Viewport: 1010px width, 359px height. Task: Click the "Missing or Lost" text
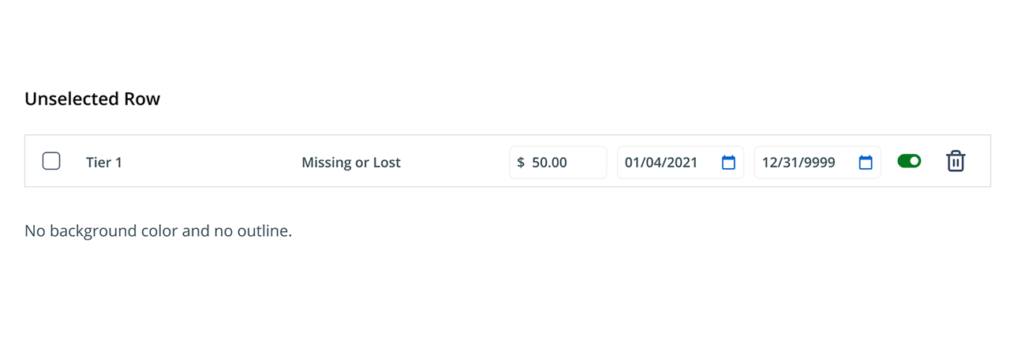coord(351,163)
